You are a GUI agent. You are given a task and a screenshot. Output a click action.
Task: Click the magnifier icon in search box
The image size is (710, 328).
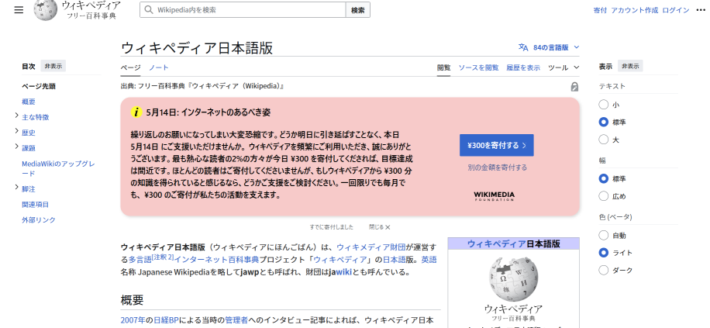pyautogui.click(x=149, y=10)
